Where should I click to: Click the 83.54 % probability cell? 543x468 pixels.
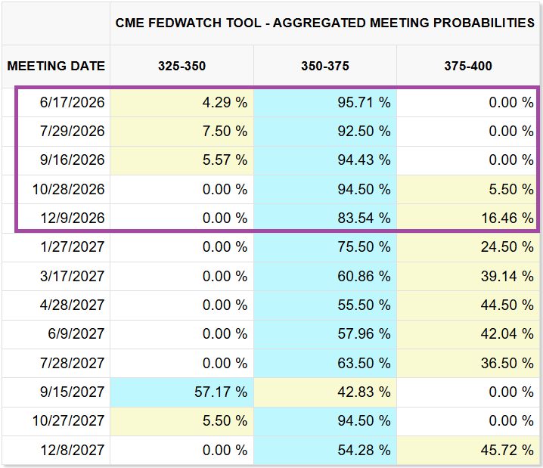coord(325,218)
